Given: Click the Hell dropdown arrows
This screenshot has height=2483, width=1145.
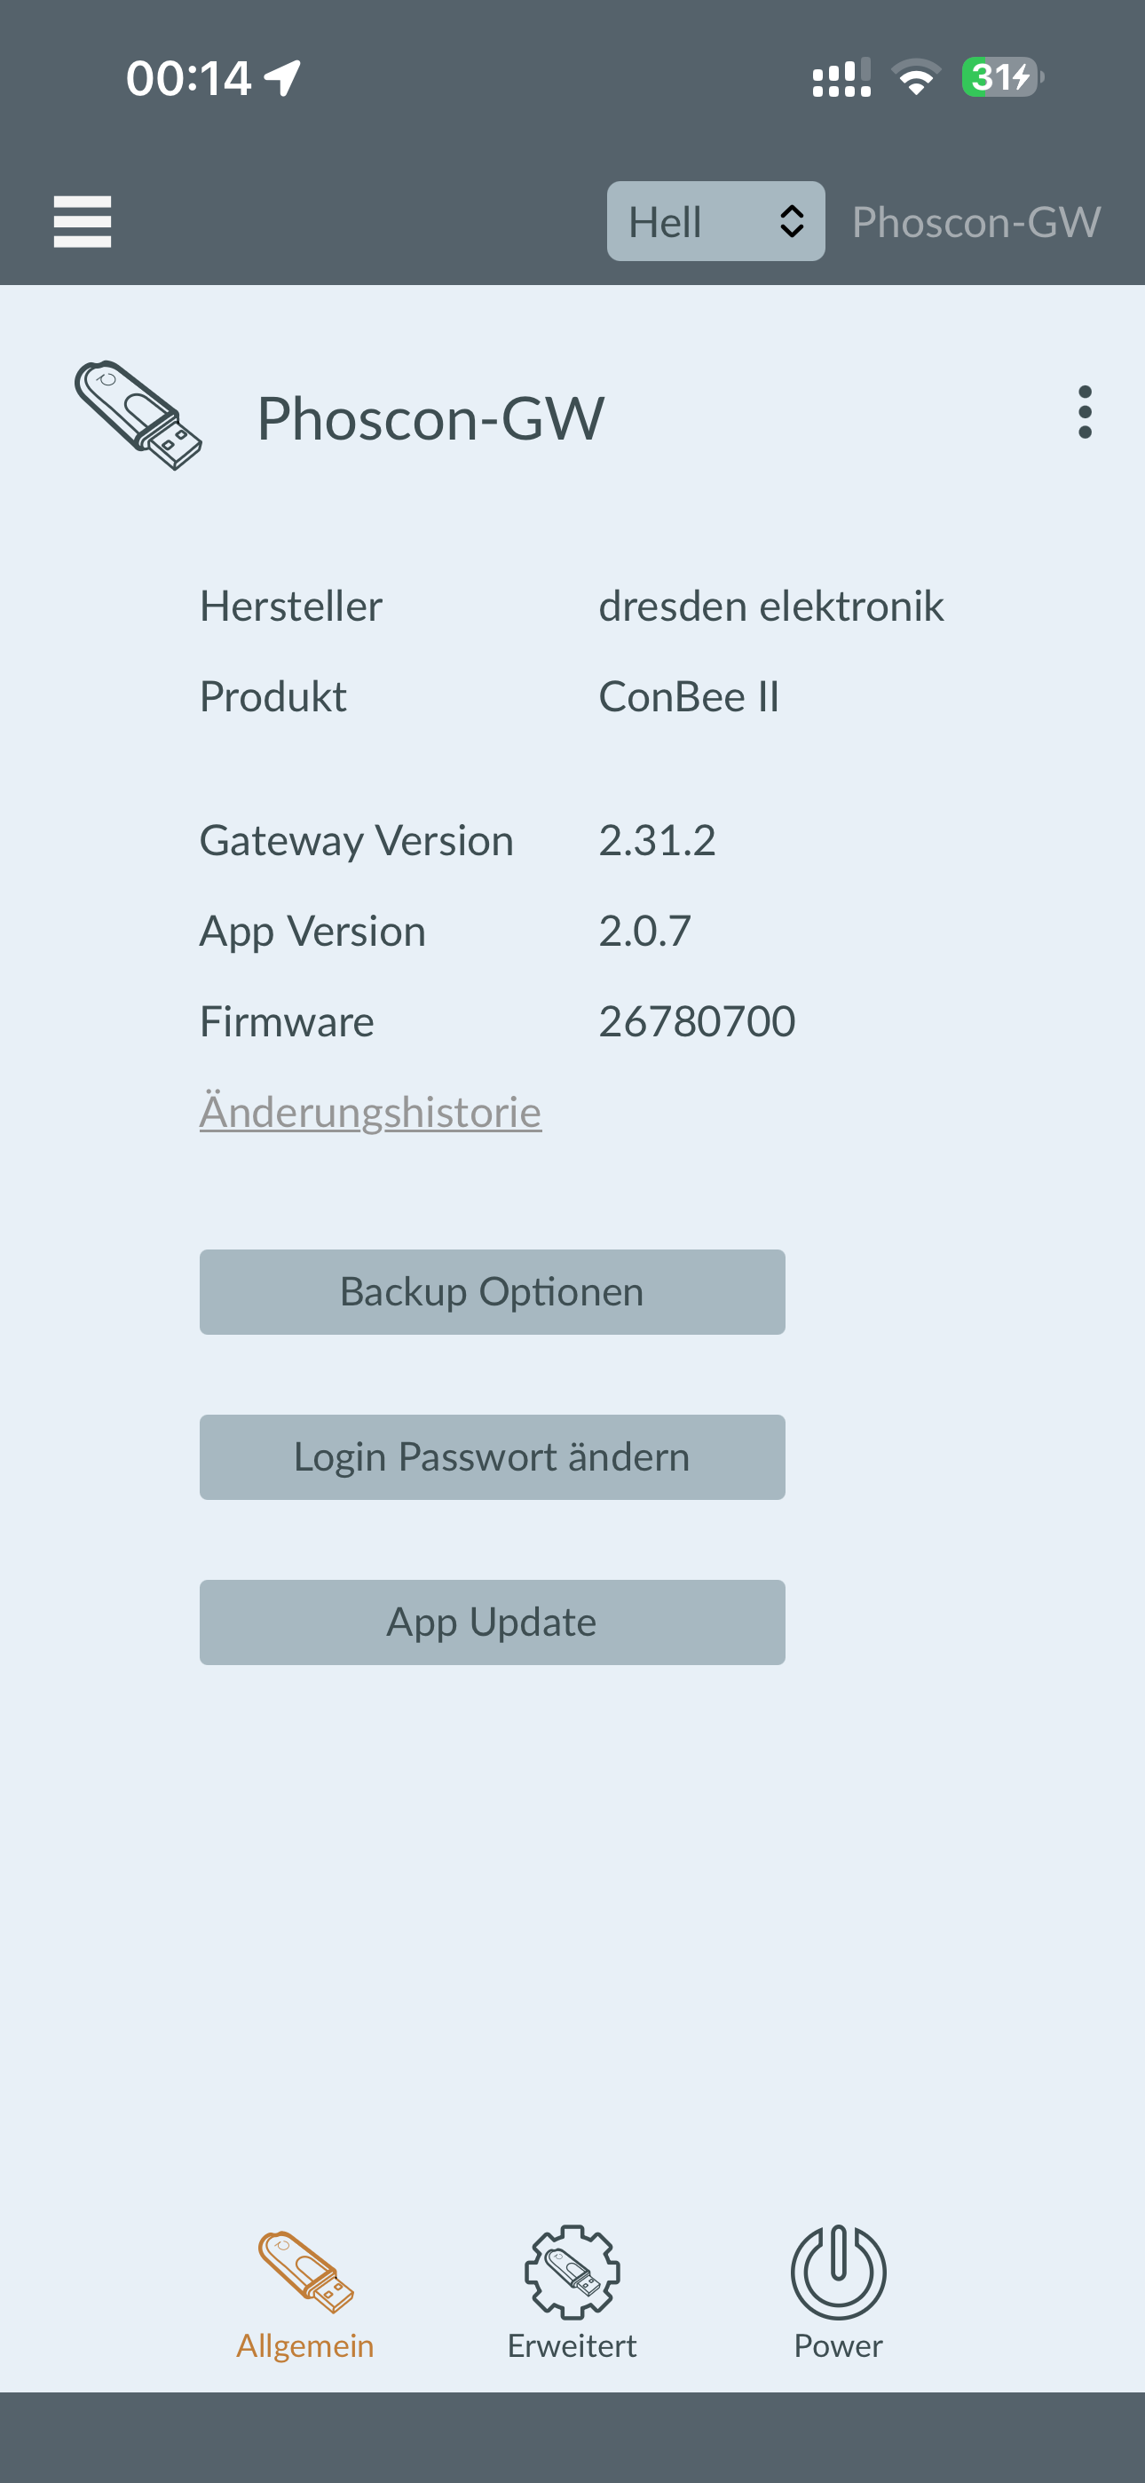Looking at the screenshot, I should (x=791, y=222).
